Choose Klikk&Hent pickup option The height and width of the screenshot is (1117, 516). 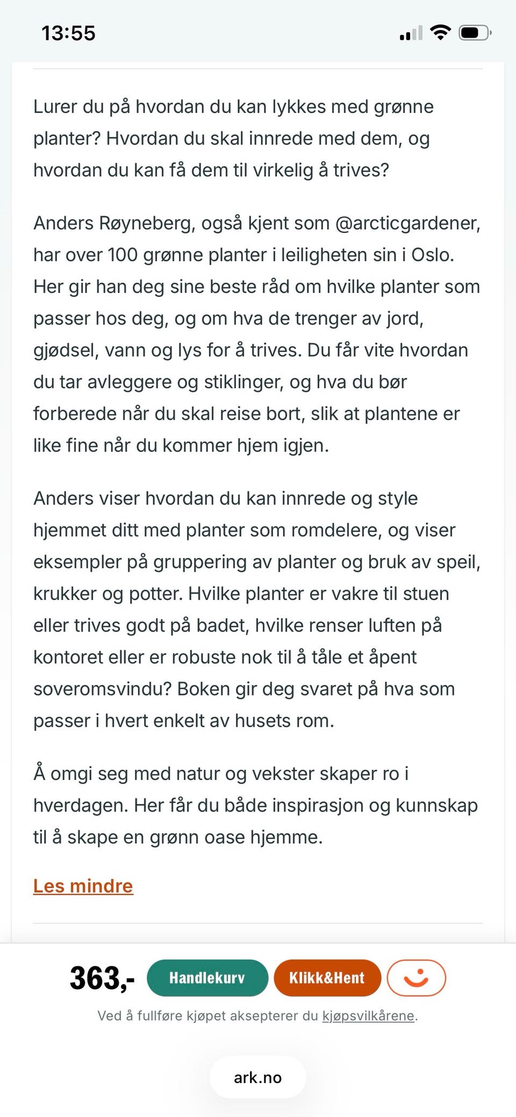pos(327,978)
